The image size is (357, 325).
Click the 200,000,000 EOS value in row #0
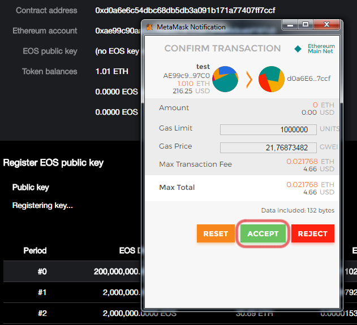[x=117, y=271]
